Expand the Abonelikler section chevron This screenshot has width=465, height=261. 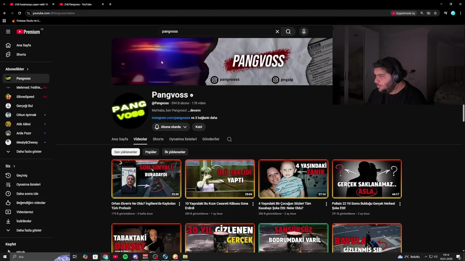tap(27, 69)
